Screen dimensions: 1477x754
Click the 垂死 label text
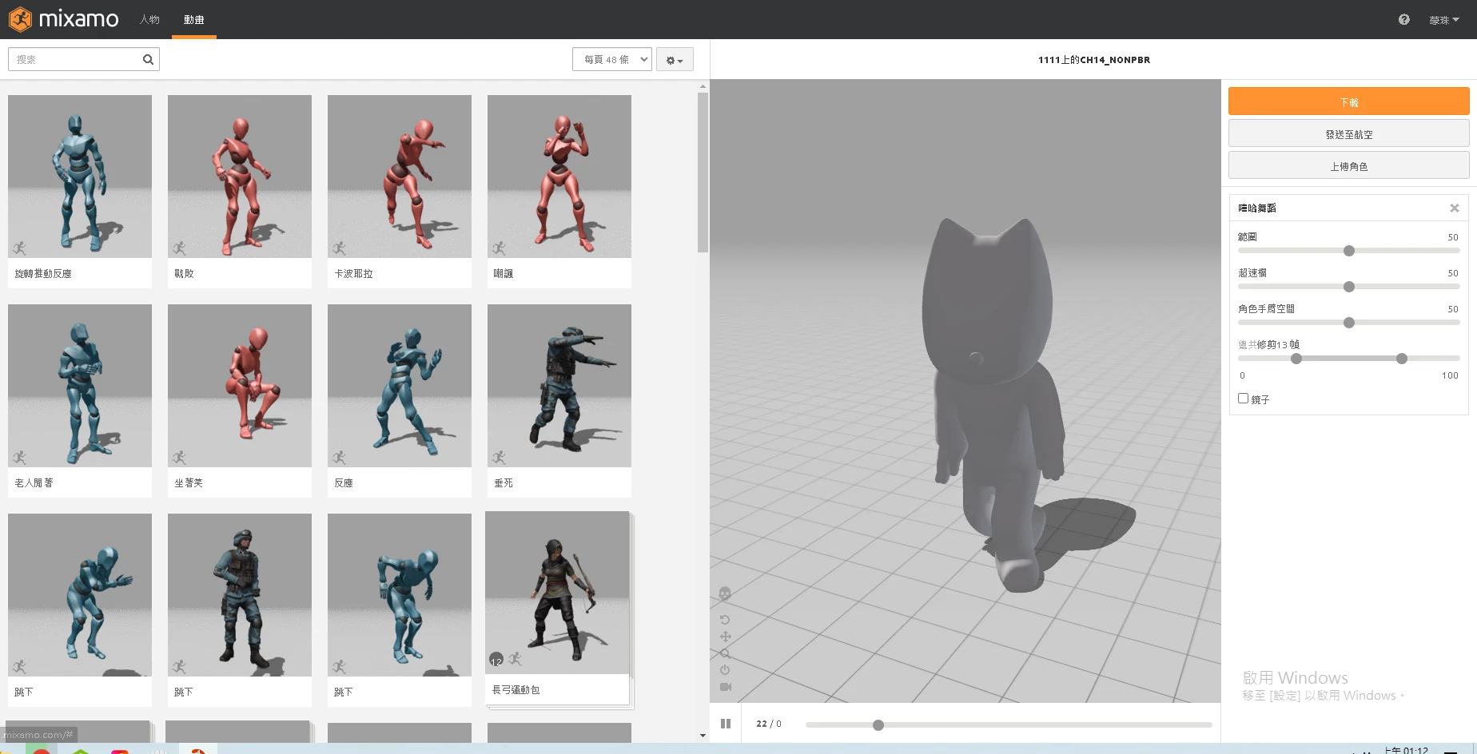pos(504,482)
